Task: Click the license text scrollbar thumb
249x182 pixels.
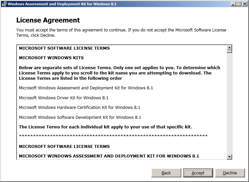Action: click(x=229, y=51)
